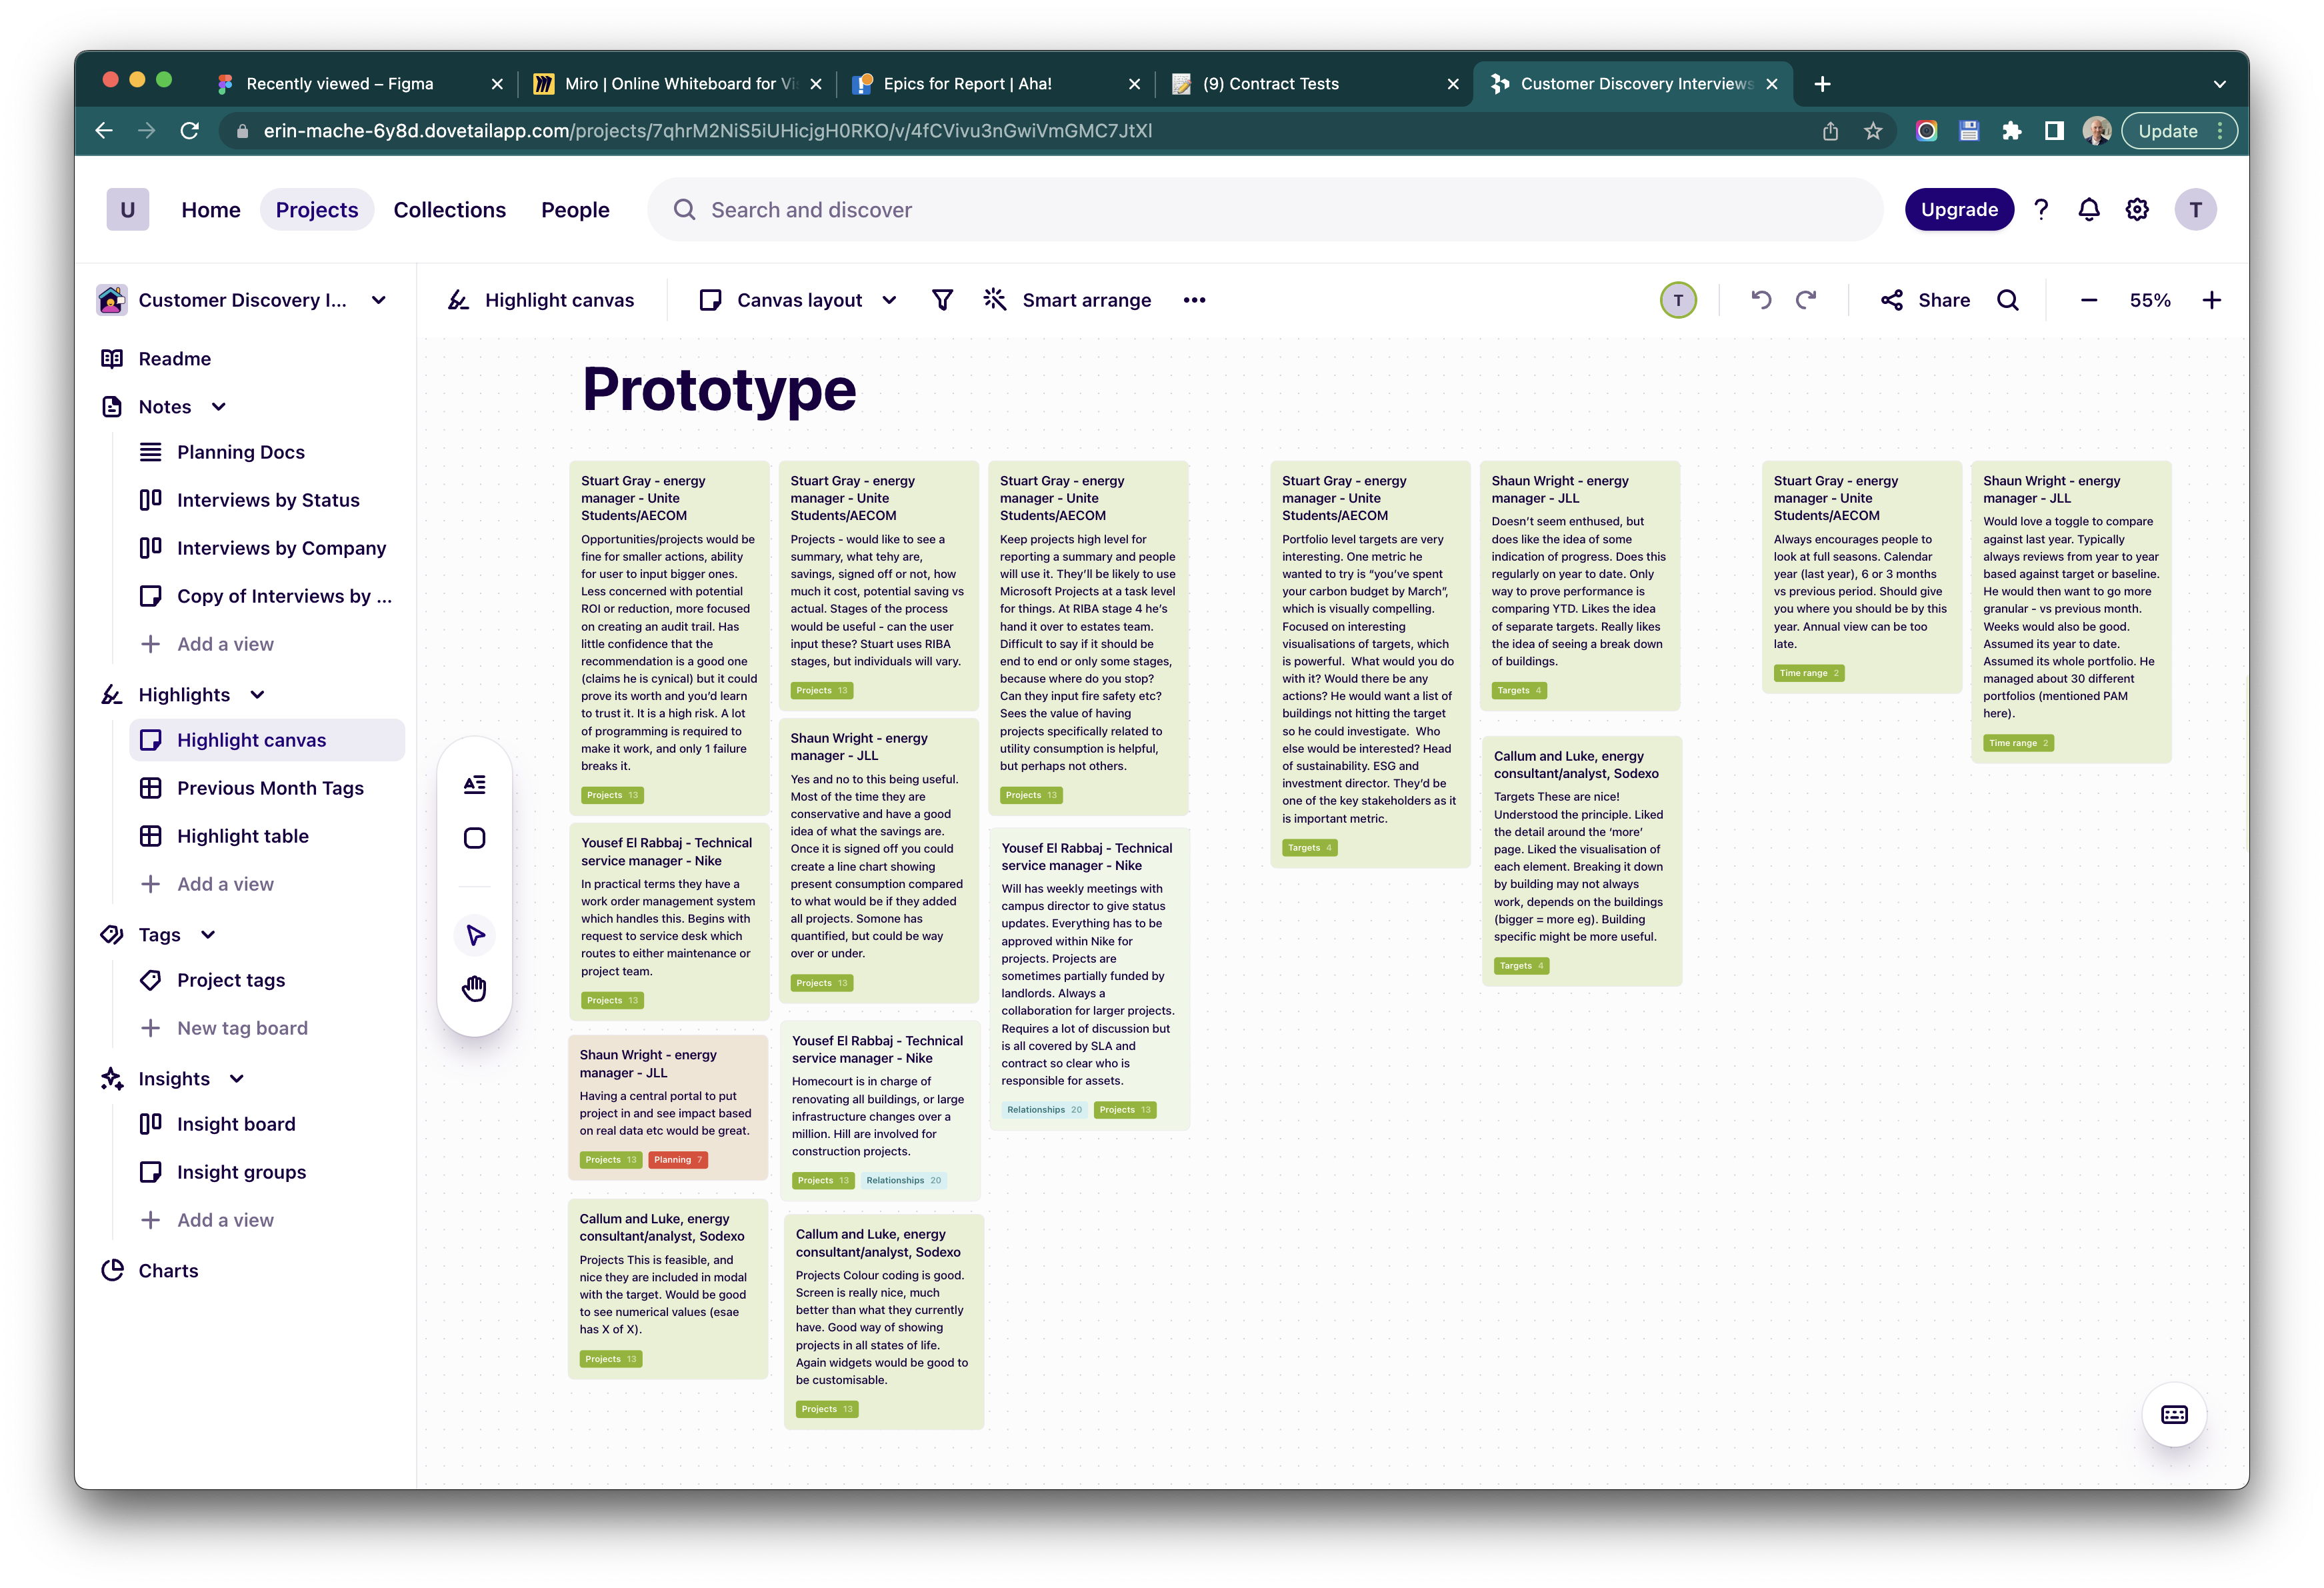Image resolution: width=2324 pixels, height=1588 pixels.
Task: Open Previous Month Tags view
Action: click(x=270, y=788)
